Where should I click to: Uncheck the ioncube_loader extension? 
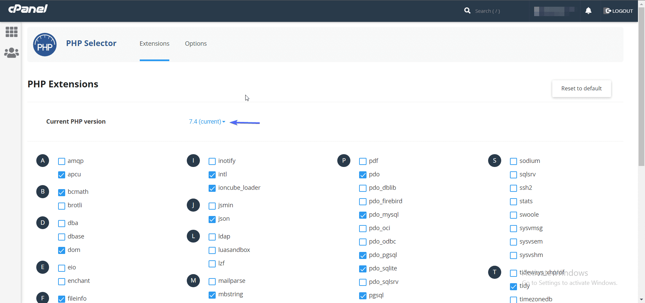click(x=212, y=188)
